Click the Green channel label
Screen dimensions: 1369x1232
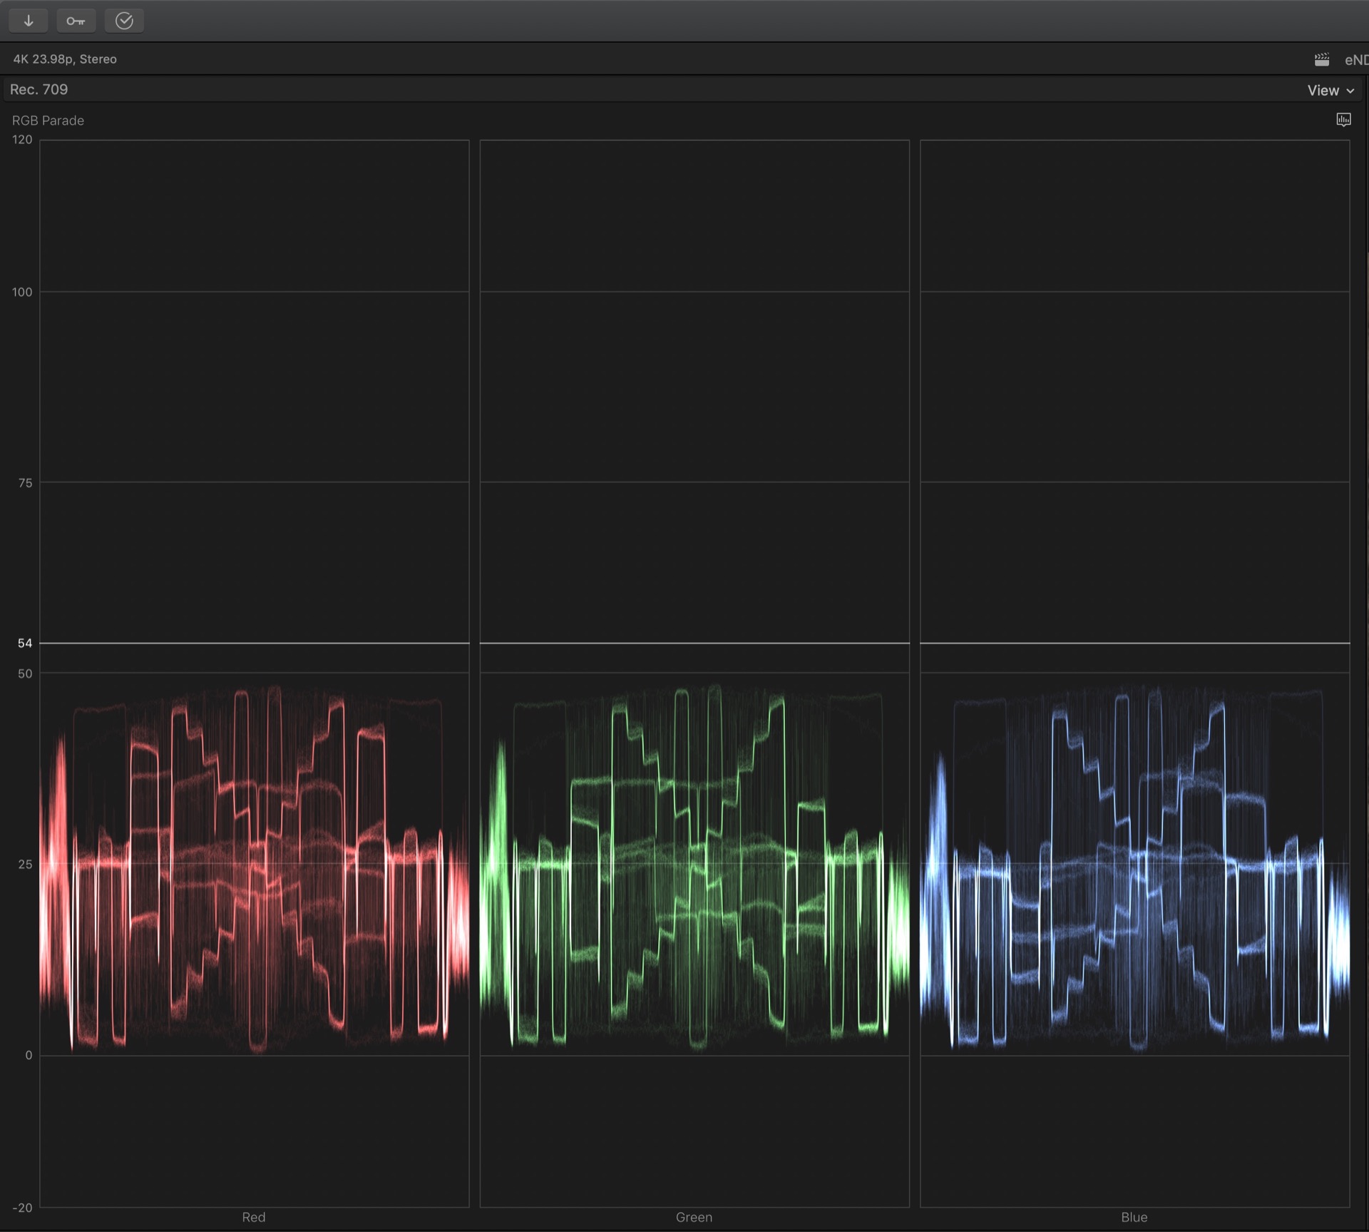point(694,1217)
